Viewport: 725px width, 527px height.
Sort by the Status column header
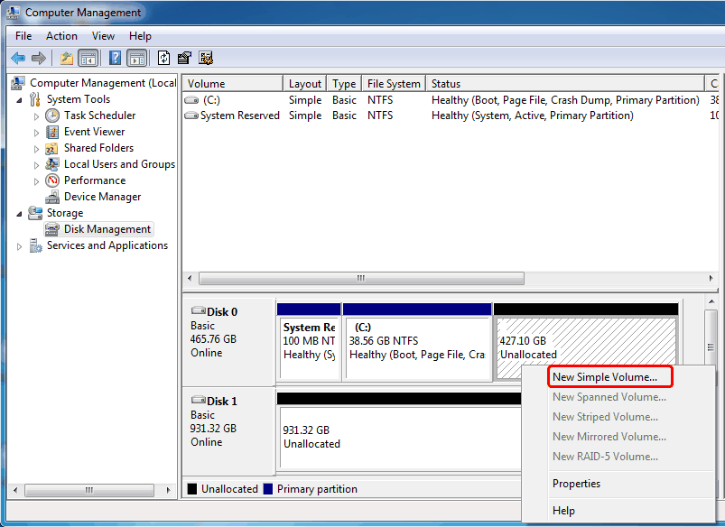[x=565, y=84]
